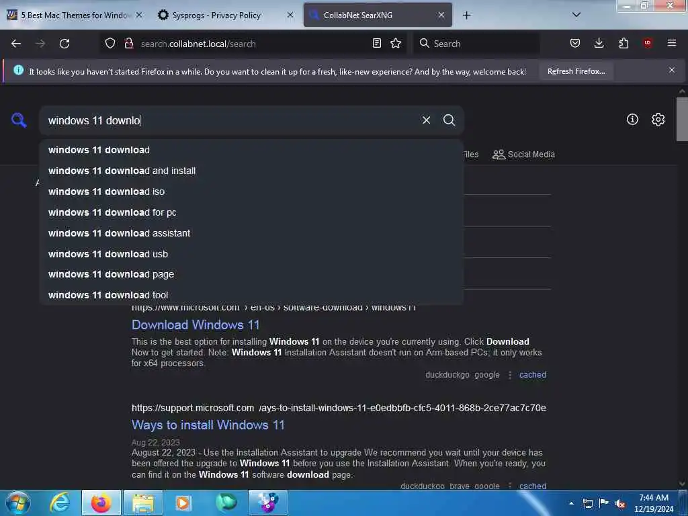Image resolution: width=688 pixels, height=516 pixels.
Task: Select the Social Media category tab
Action: (x=523, y=155)
